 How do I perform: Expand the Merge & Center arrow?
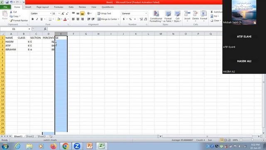click(118, 19)
